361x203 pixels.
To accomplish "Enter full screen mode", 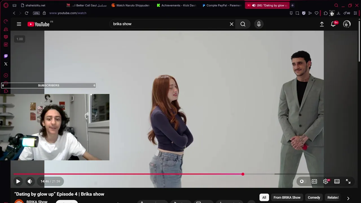I will click(x=348, y=181).
